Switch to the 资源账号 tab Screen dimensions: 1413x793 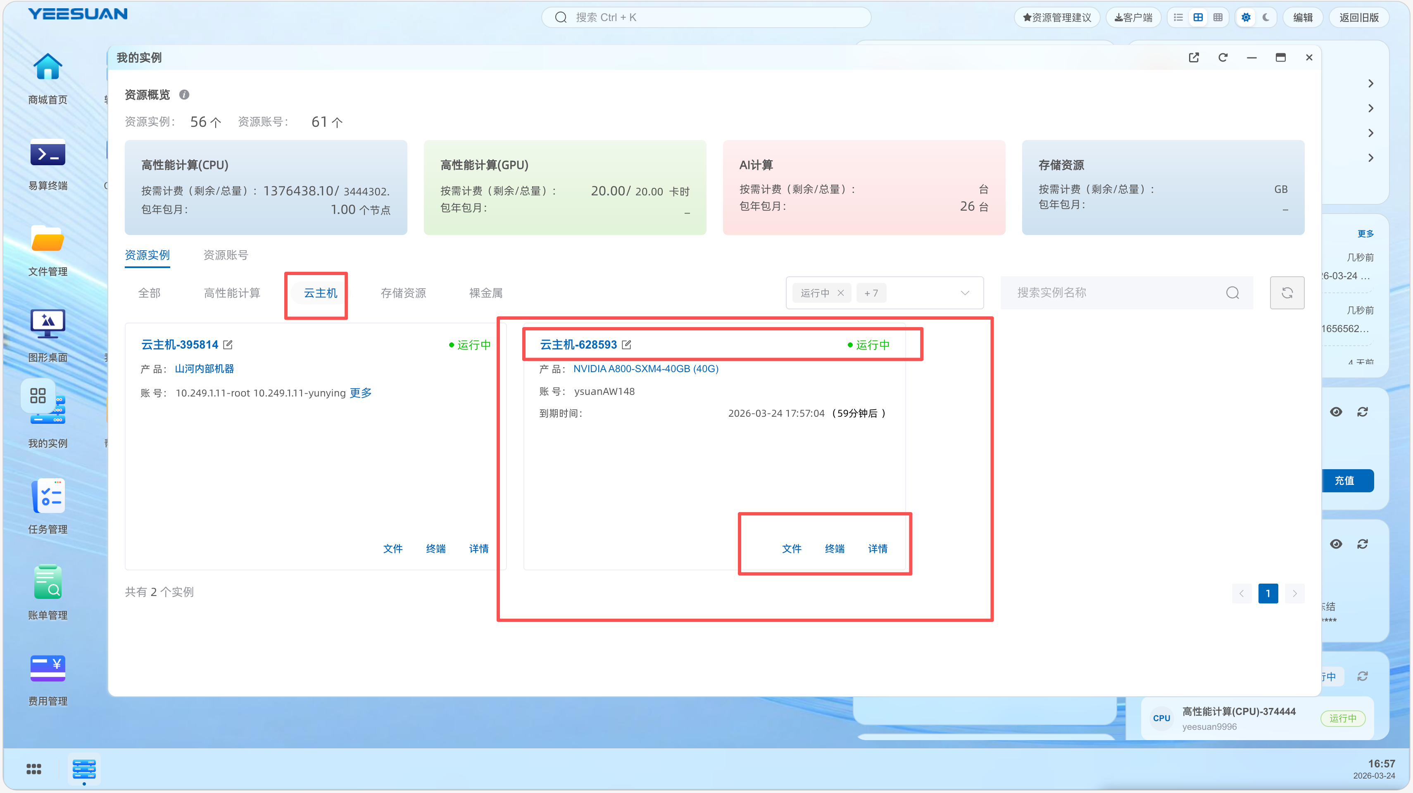(226, 255)
